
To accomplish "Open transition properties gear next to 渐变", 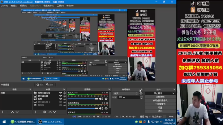I will click(141, 93).
